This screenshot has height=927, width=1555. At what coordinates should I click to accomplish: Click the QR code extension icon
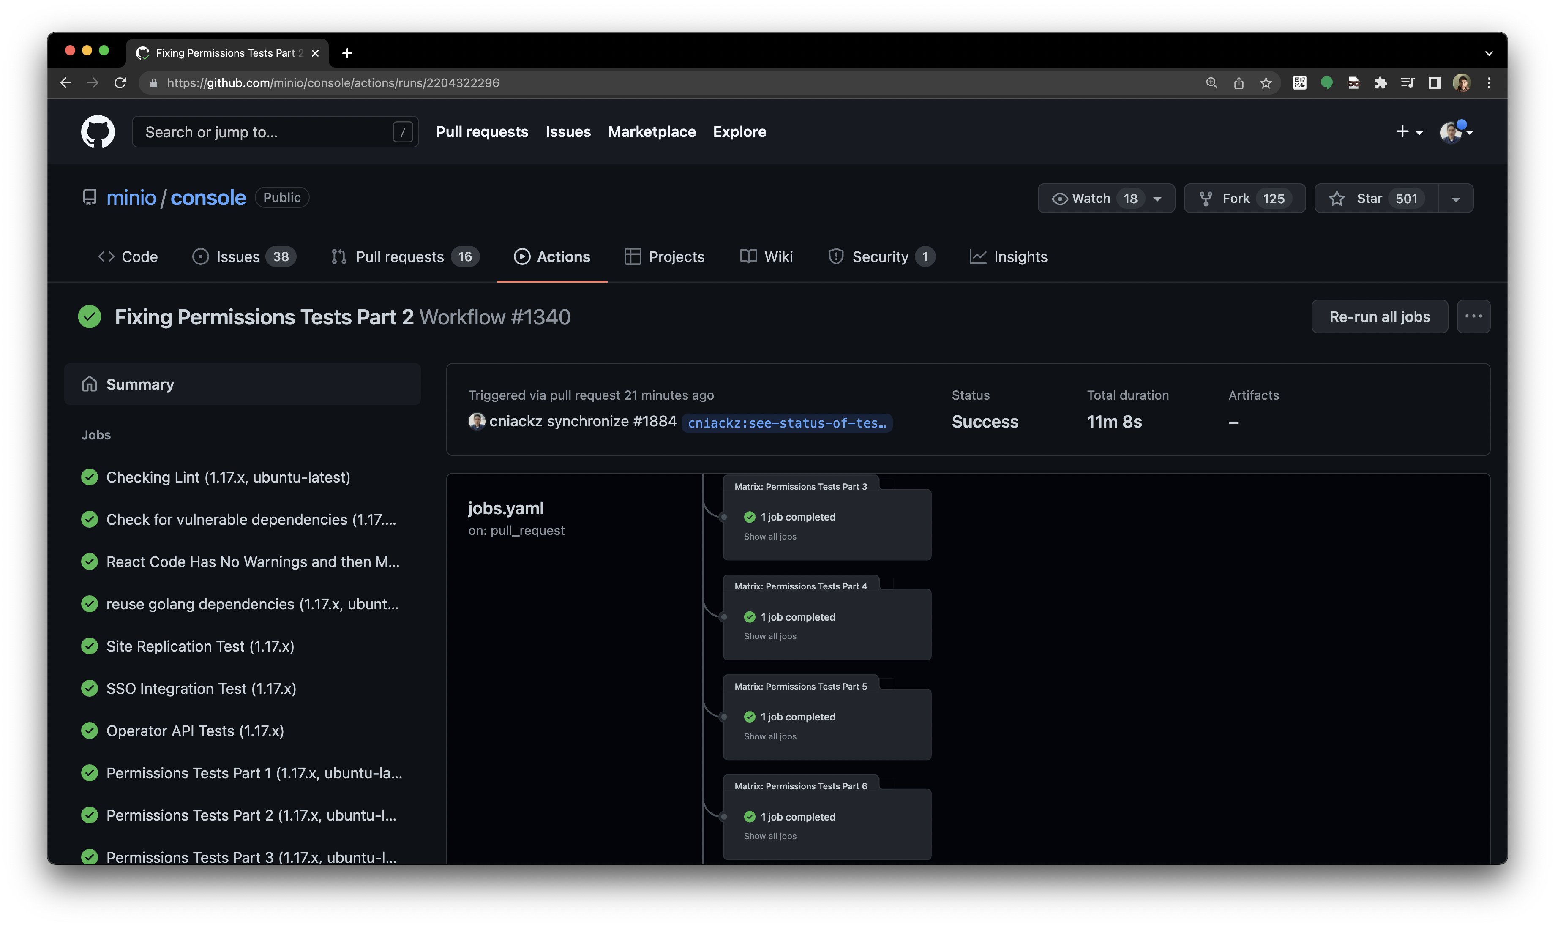pyautogui.click(x=1299, y=83)
